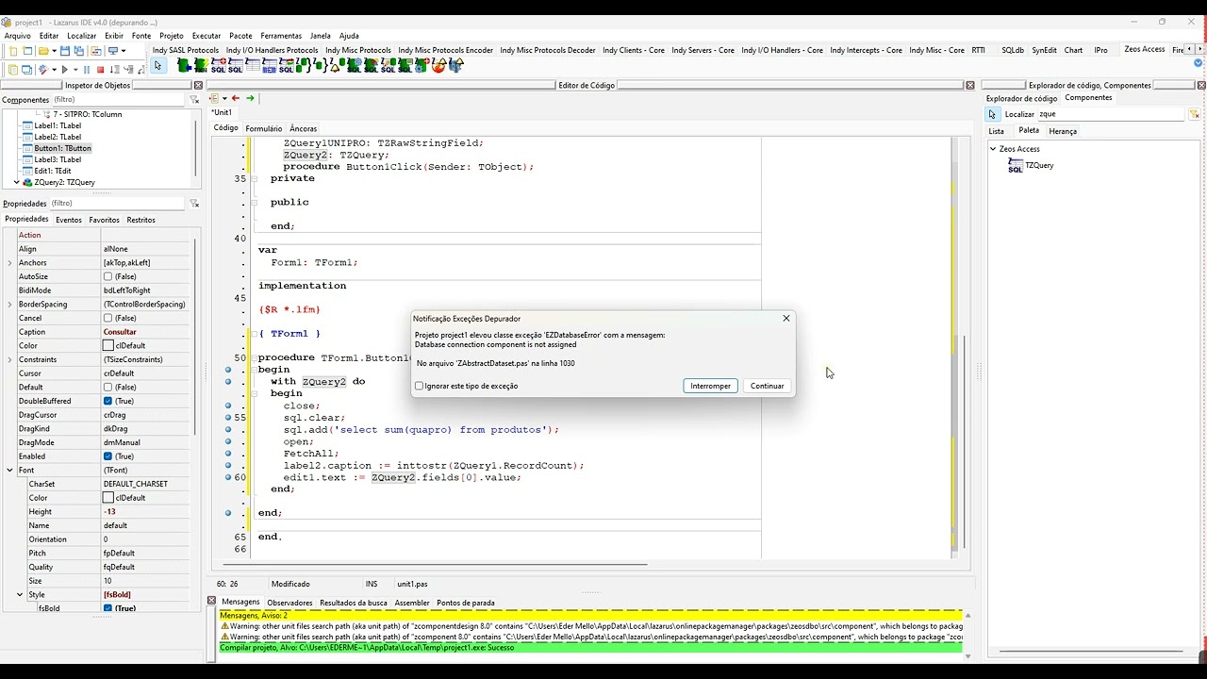Save the current file with floppy icon

click(65, 51)
